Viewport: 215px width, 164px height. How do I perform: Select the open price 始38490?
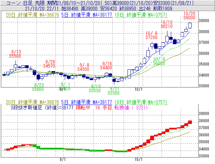tap(70, 9)
